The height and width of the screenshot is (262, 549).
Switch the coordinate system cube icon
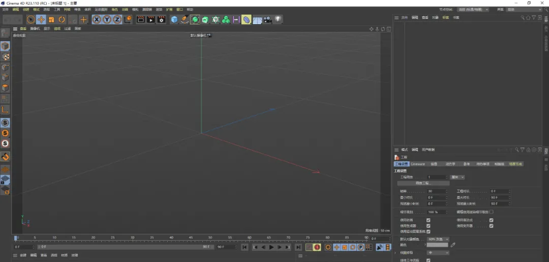coord(128,20)
